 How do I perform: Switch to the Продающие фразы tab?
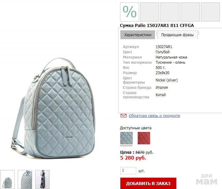[x=177, y=35]
